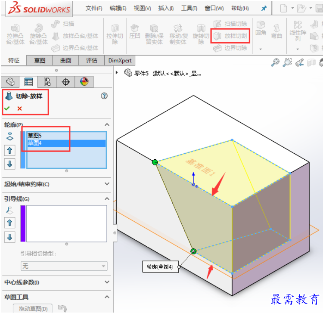Open the 工具(T) menu

tap(189, 9)
